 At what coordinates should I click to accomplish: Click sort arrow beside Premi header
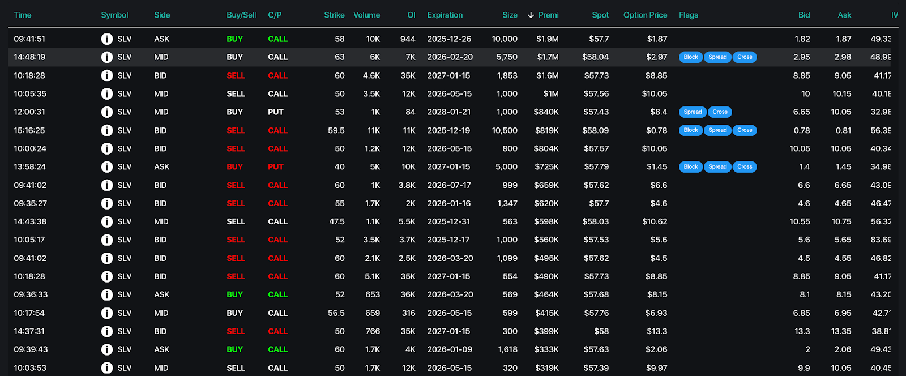tap(531, 15)
